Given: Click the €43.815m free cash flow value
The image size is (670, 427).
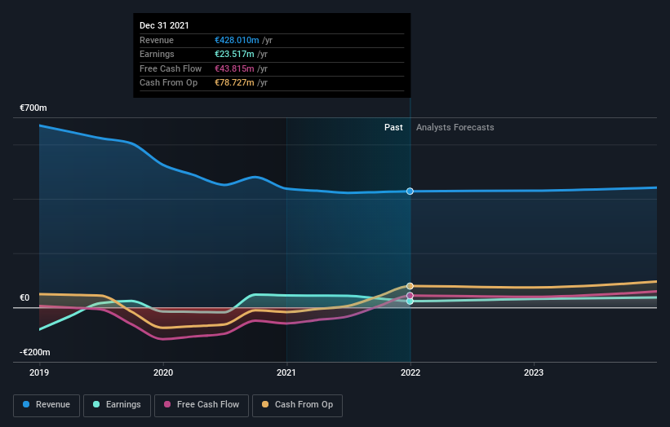Looking at the screenshot, I should tap(234, 68).
